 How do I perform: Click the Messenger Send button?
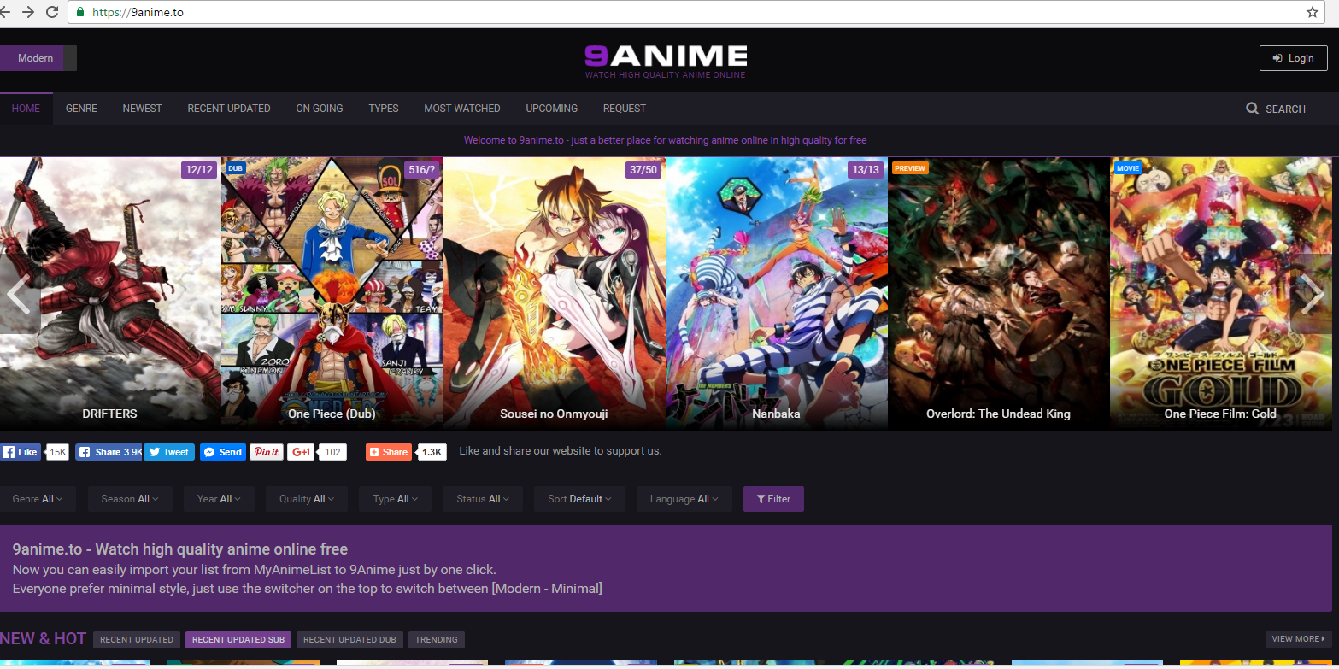(x=223, y=452)
